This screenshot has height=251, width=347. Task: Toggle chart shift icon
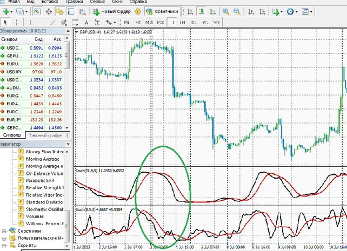[262, 11]
